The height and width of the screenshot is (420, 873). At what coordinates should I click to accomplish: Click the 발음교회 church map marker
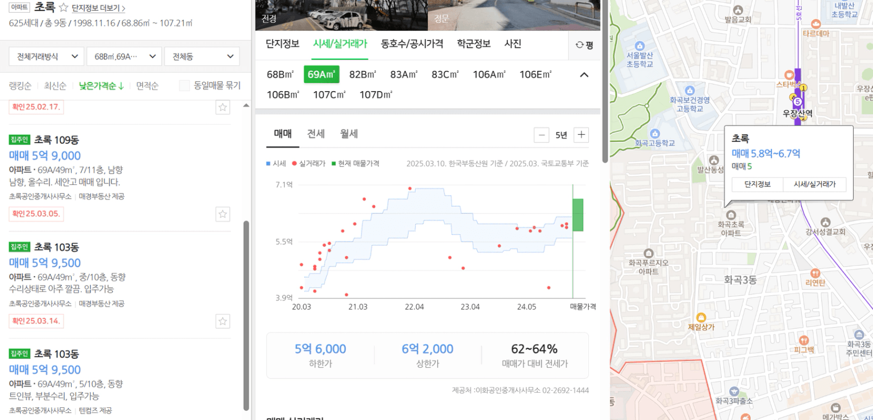pos(738,10)
